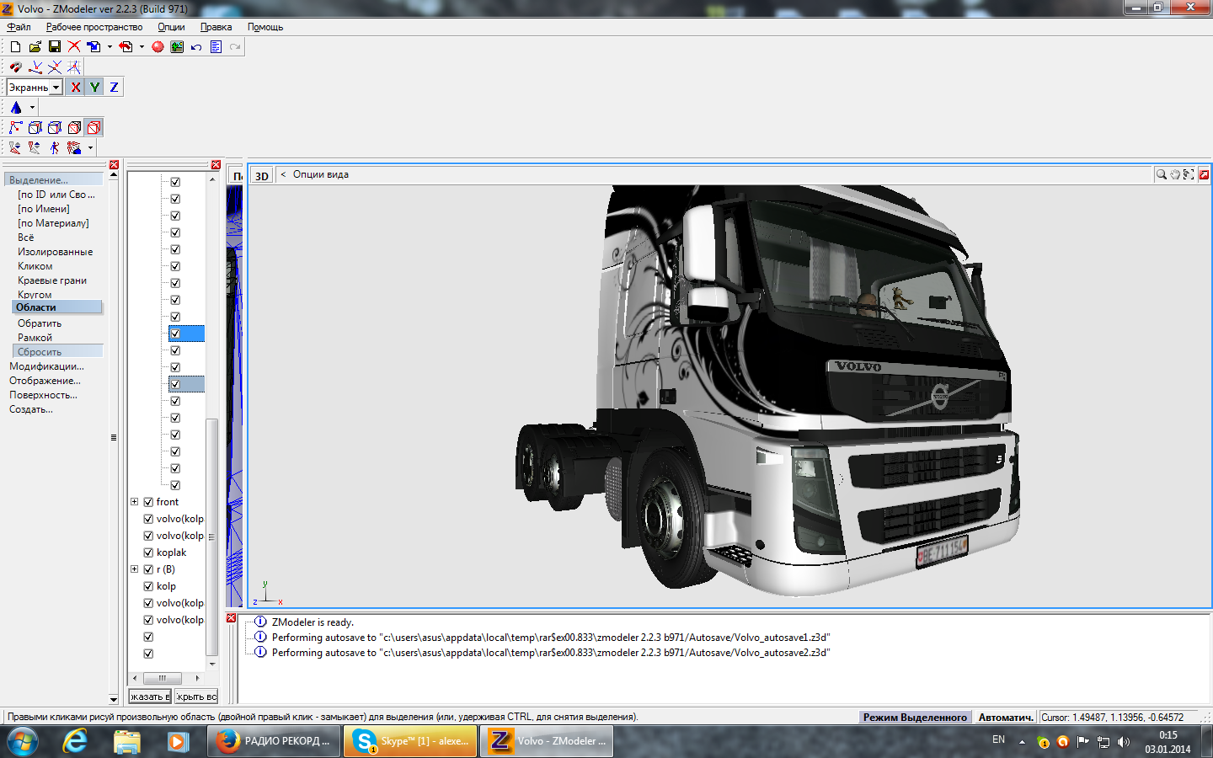Uncheck the front object checkbox
This screenshot has width=1213, height=758.
[148, 502]
